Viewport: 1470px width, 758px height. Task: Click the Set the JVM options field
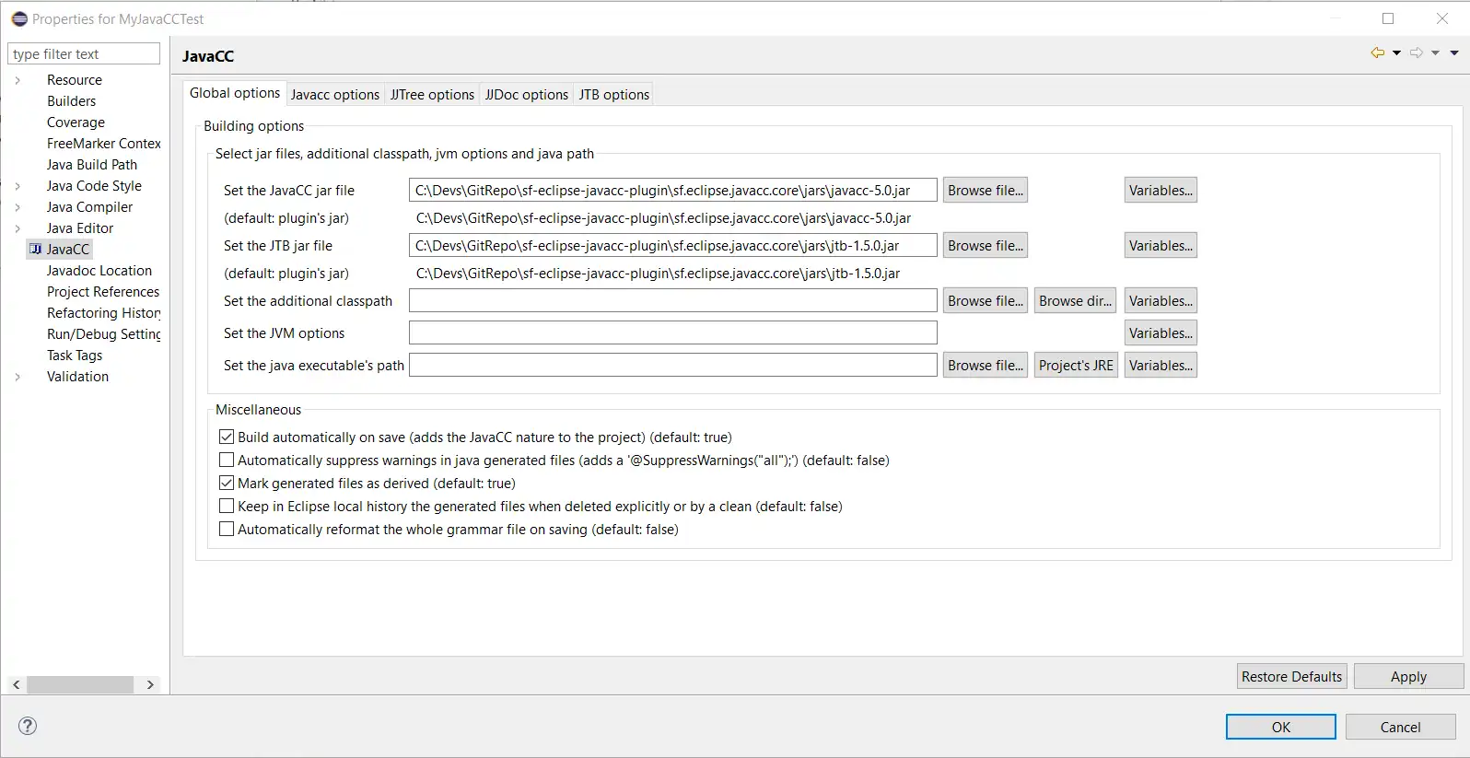coord(672,333)
